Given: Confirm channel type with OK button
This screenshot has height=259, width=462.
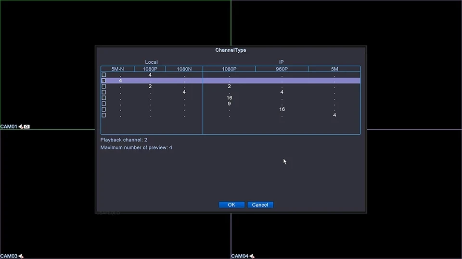Looking at the screenshot, I should 231,205.
